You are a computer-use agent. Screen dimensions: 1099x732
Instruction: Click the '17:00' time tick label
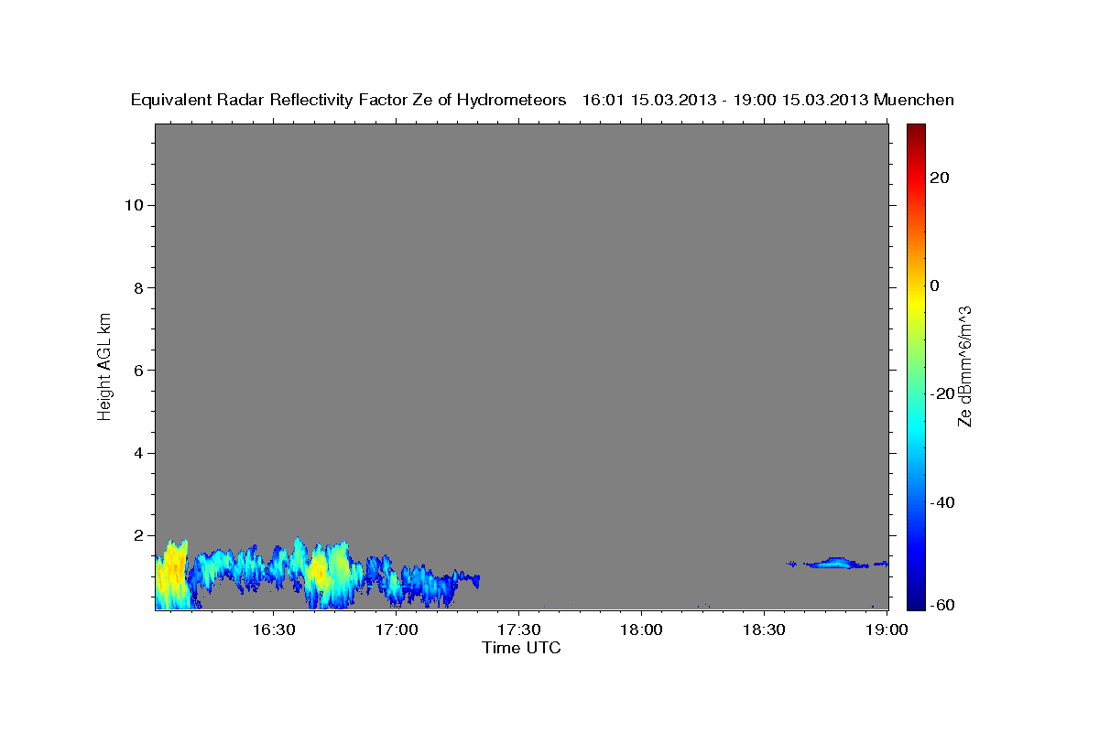click(397, 630)
